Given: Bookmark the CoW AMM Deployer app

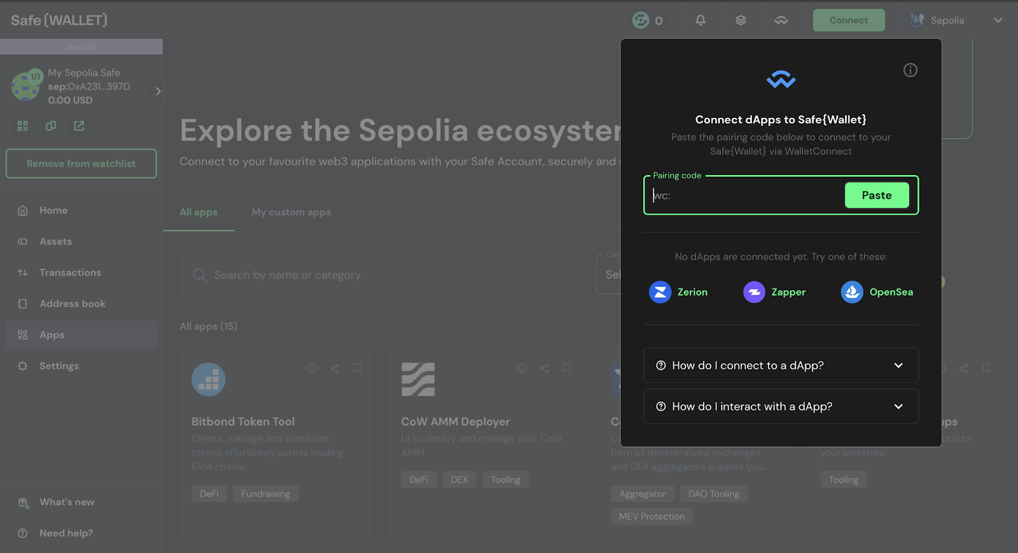Looking at the screenshot, I should pyautogui.click(x=566, y=368).
